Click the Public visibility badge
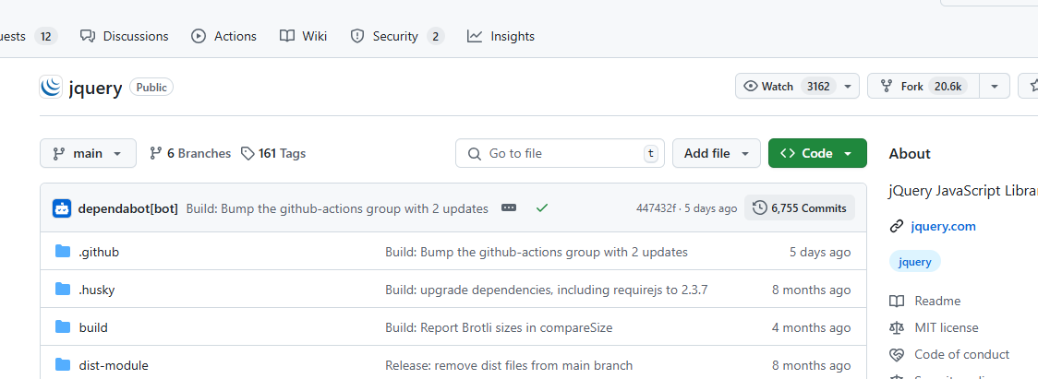Image resolution: width=1038 pixels, height=379 pixels. pyautogui.click(x=151, y=88)
